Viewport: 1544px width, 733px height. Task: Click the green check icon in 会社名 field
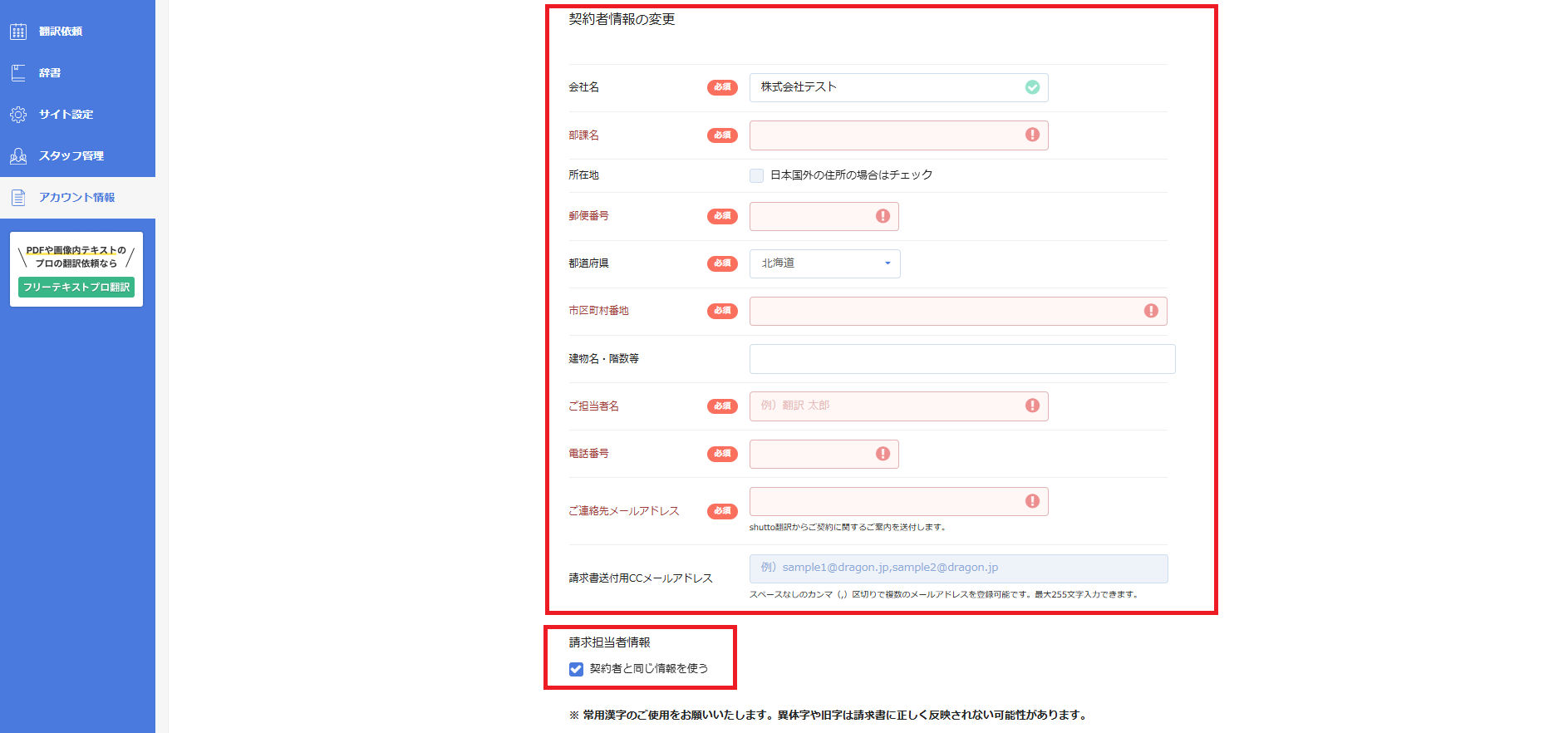coord(1032,87)
